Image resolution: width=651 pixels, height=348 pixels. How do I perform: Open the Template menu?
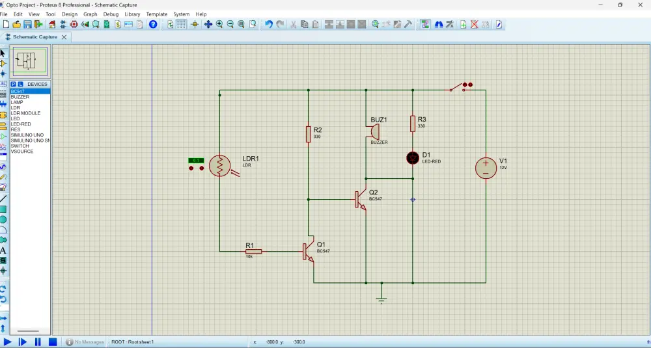[x=156, y=14]
